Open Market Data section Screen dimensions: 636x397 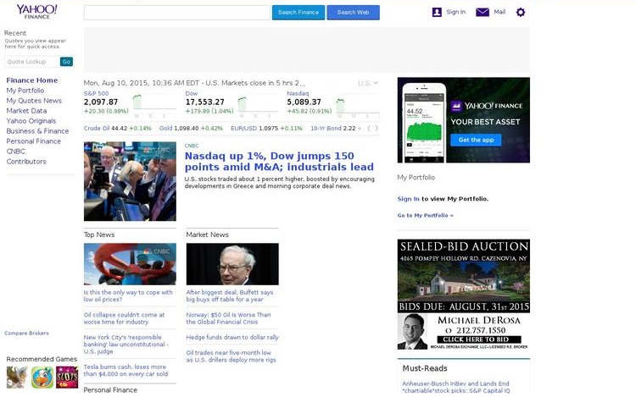click(26, 111)
